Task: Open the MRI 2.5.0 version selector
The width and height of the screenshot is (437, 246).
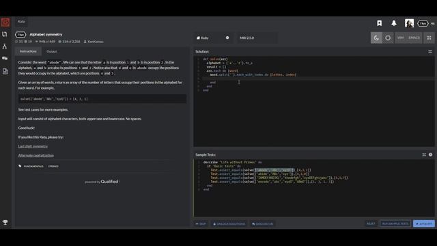Action: point(257,38)
